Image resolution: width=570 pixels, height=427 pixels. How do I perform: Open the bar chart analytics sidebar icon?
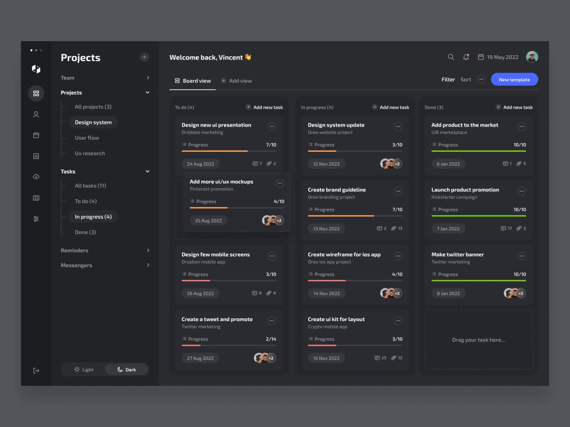coord(36,156)
